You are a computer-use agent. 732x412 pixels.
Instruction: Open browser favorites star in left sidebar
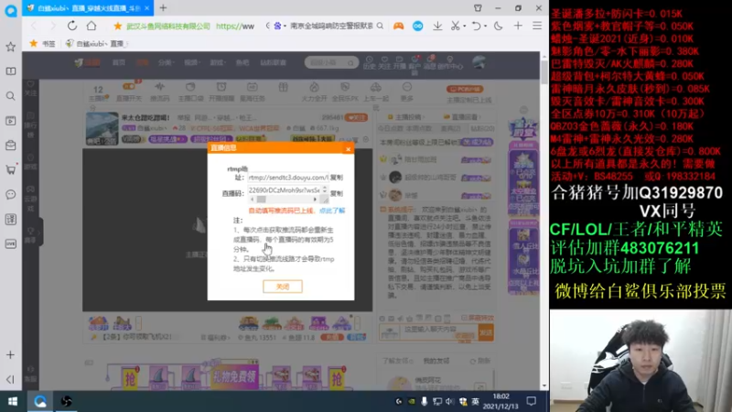tap(10, 47)
